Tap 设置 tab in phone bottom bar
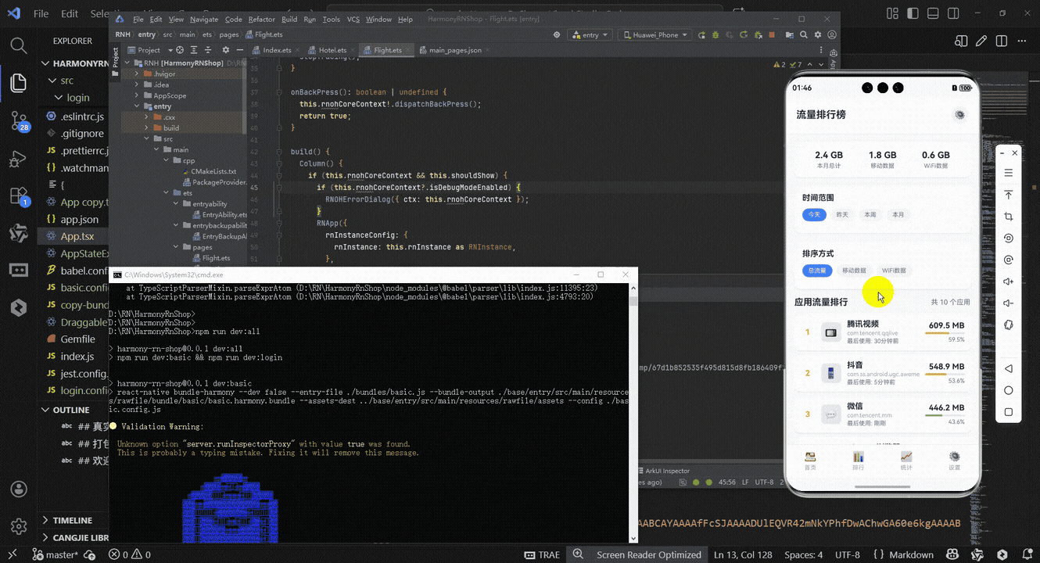Image resolution: width=1040 pixels, height=563 pixels. pos(954,461)
